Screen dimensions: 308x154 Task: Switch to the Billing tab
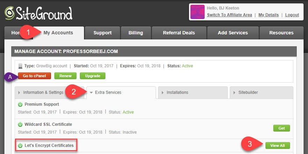[136, 33]
